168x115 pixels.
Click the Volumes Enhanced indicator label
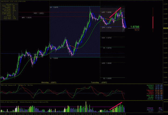coord(34,102)
